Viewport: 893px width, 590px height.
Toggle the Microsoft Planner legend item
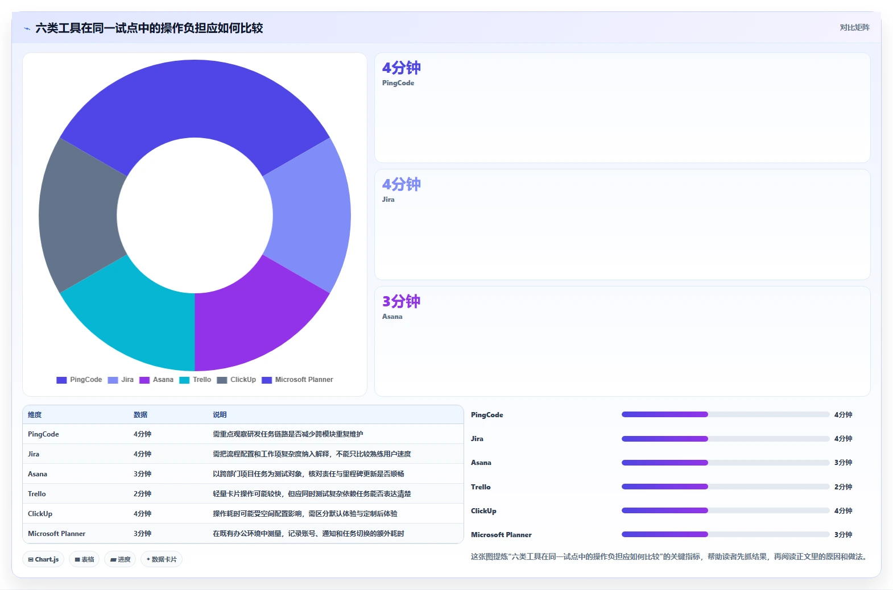pyautogui.click(x=297, y=380)
